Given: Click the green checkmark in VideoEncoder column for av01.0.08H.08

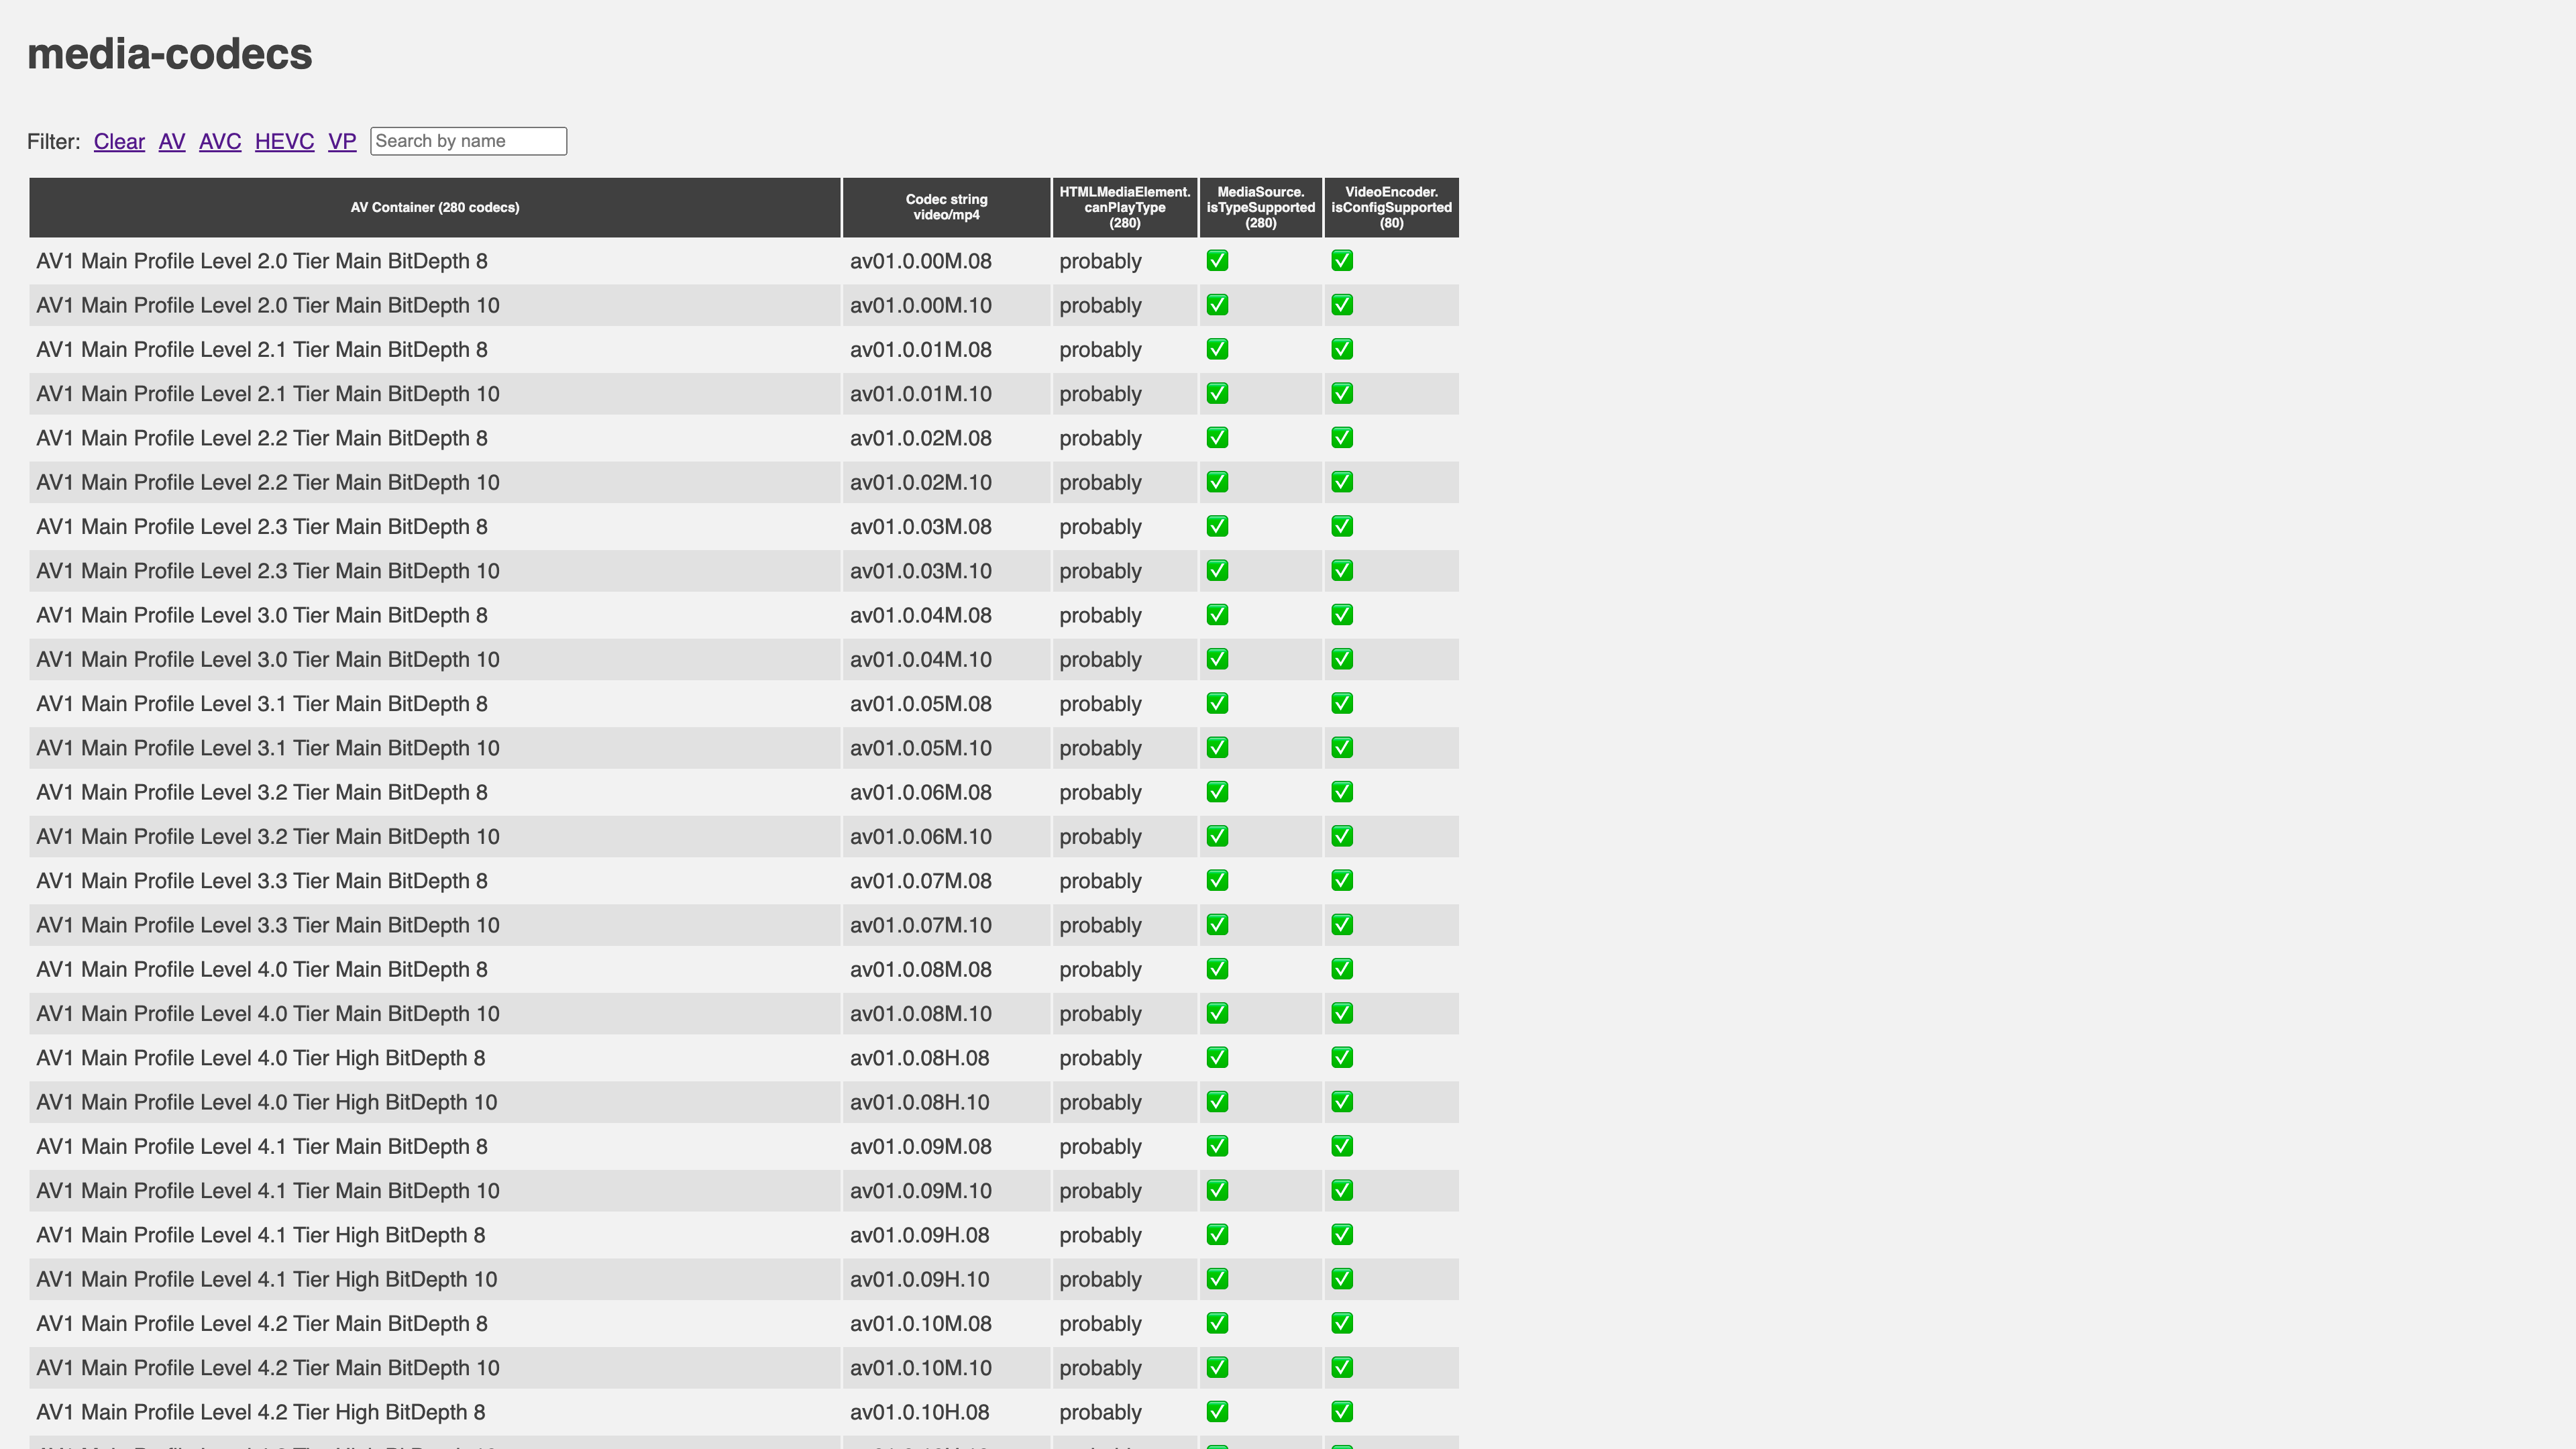Looking at the screenshot, I should point(1343,1058).
